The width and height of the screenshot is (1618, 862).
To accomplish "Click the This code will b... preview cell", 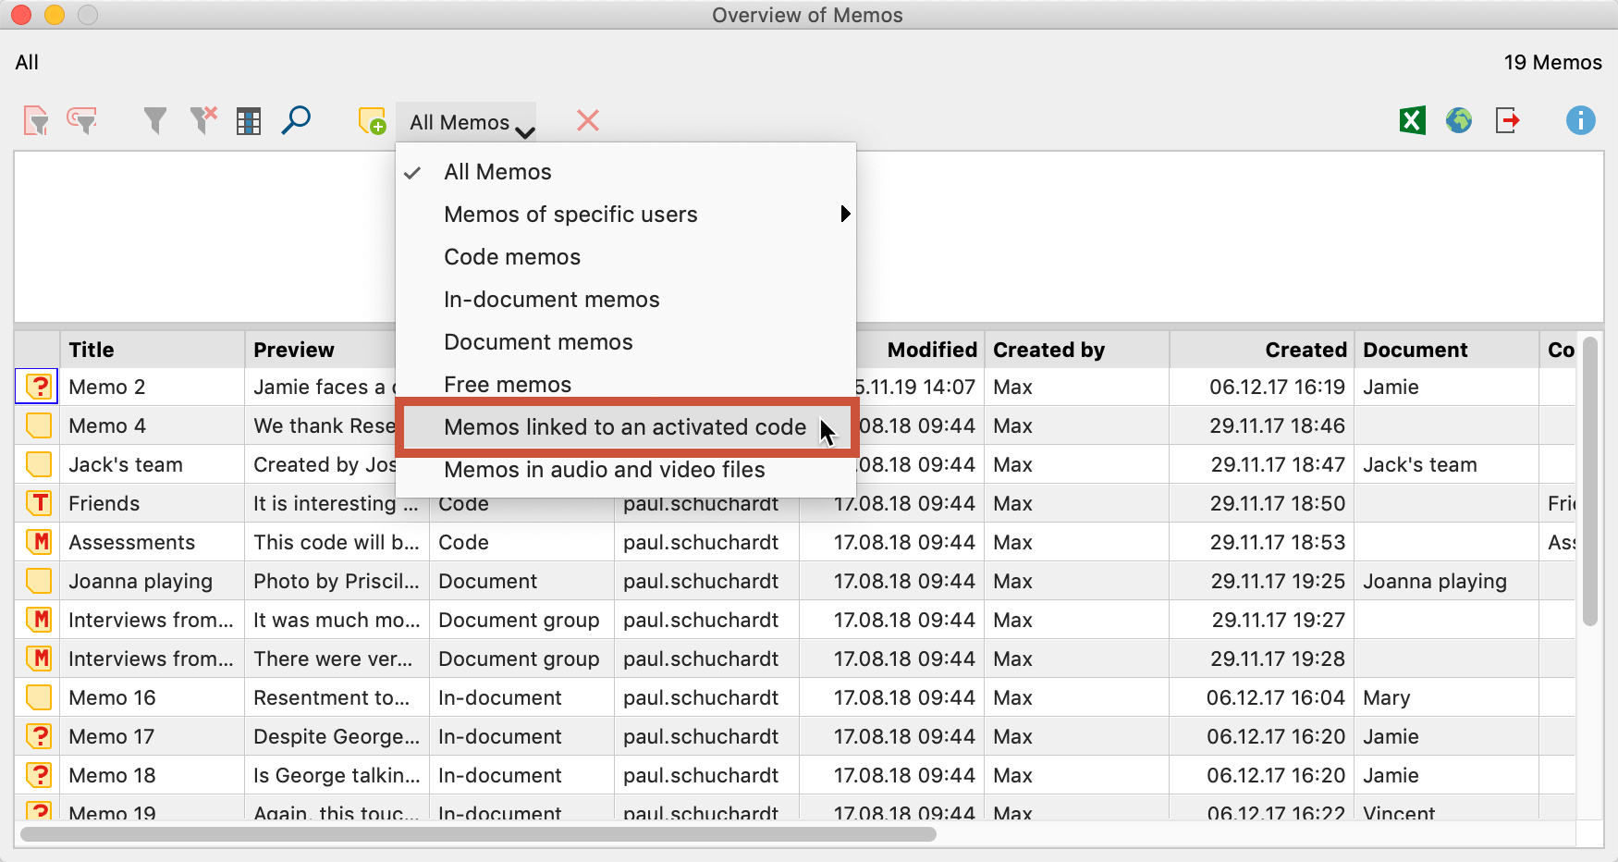I will point(337,542).
